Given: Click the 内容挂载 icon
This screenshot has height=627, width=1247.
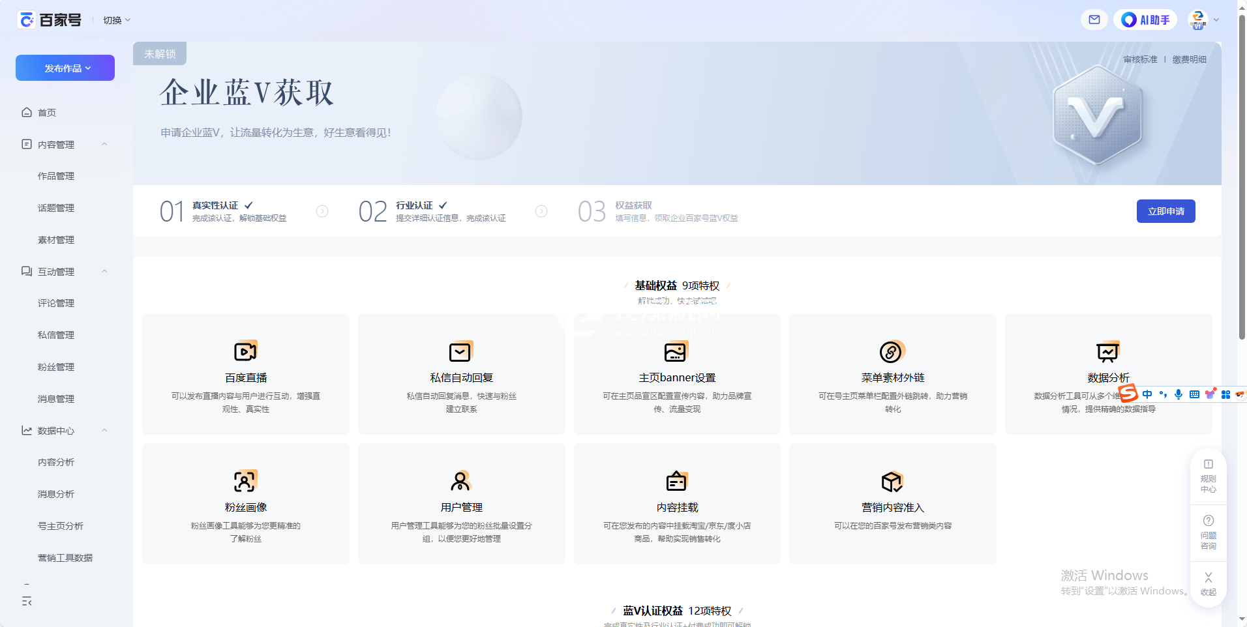Looking at the screenshot, I should point(676,482).
